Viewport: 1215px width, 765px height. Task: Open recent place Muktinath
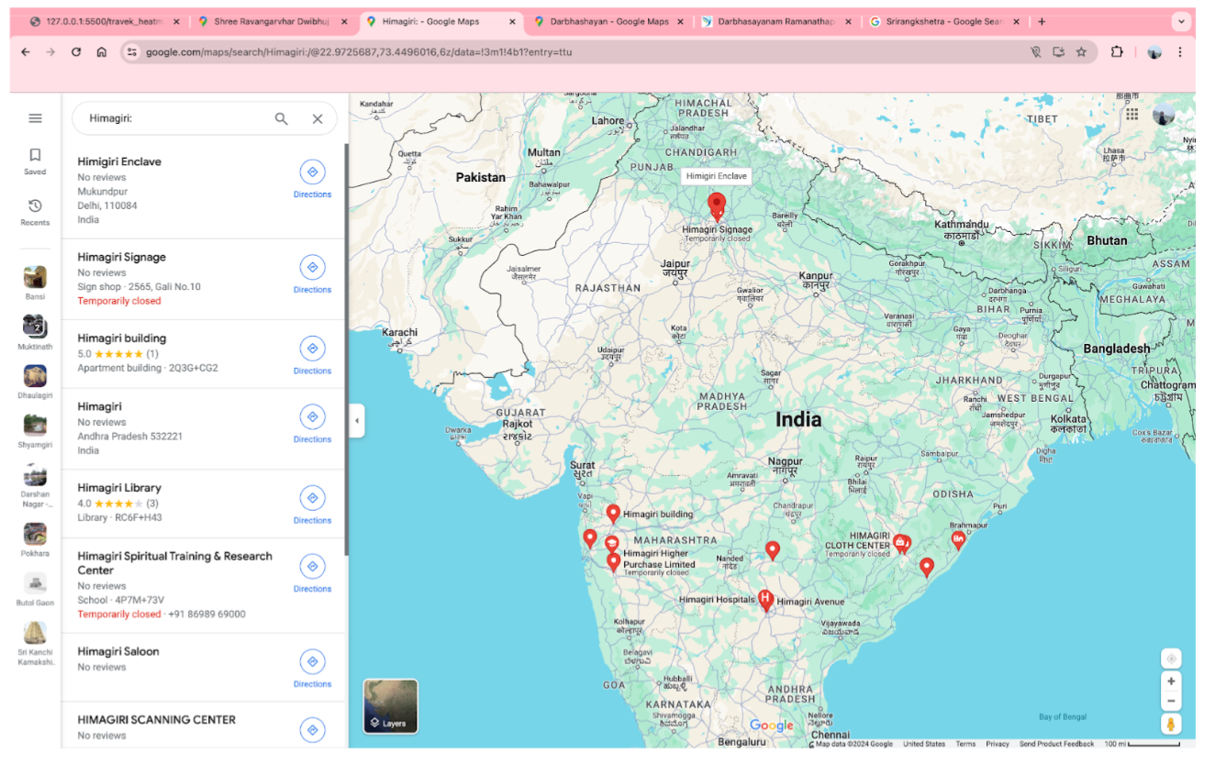tap(35, 332)
